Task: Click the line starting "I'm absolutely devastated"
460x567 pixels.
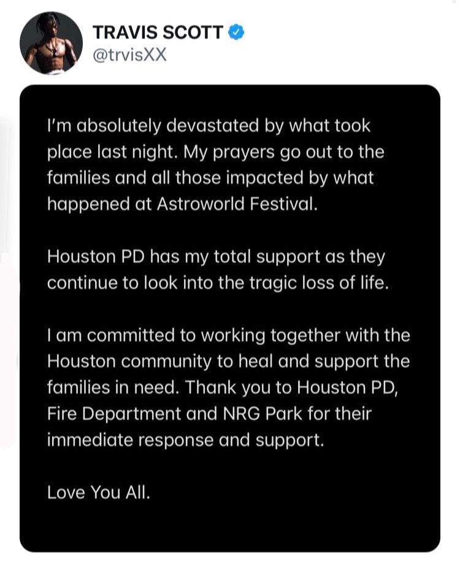Action: tap(209, 126)
